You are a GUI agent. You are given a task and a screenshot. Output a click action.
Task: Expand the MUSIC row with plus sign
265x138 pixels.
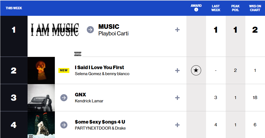pyautogui.click(x=177, y=30)
